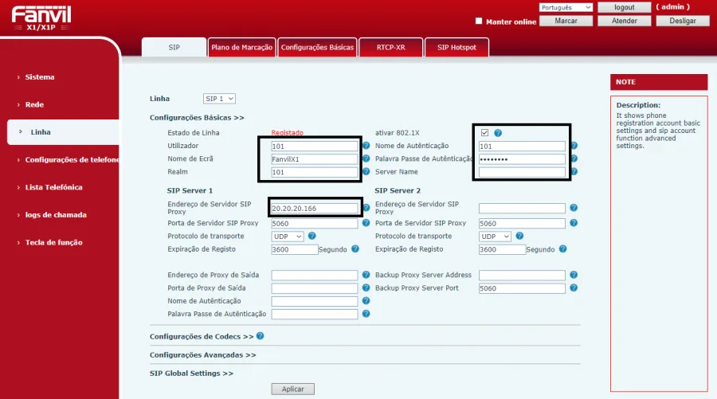717x399 pixels.
Task: Open the Linha SIP 1 dropdown
Action: point(219,99)
